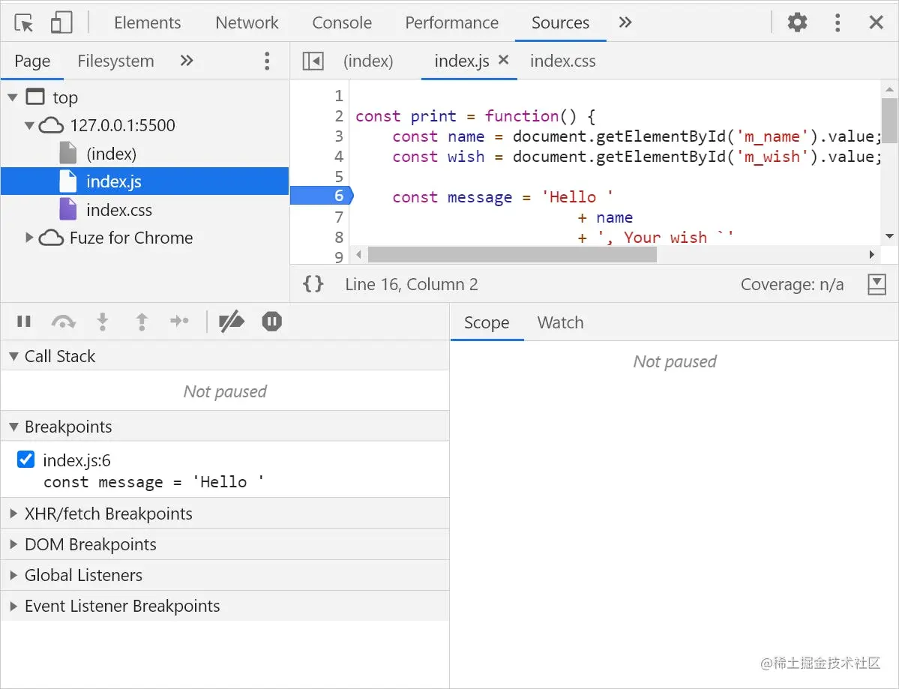Click the pretty print braces icon
Screen dimensions: 899x689
pyautogui.click(x=313, y=283)
